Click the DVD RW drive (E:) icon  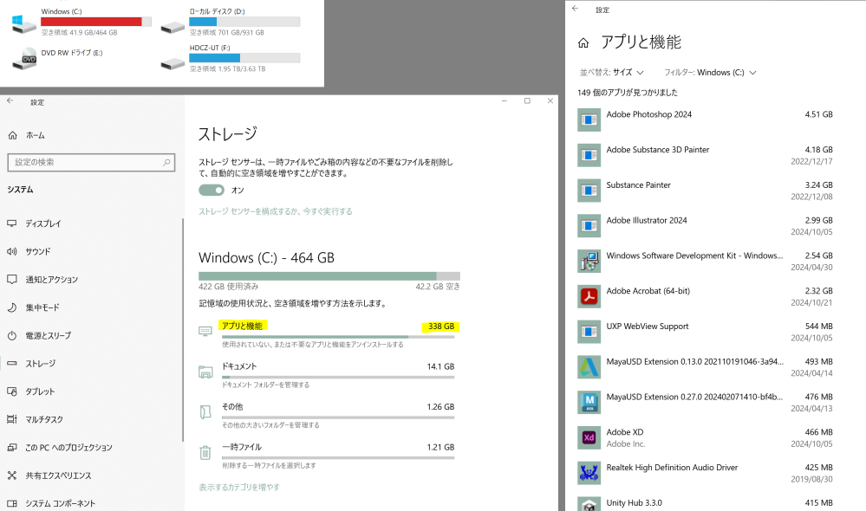click(x=24, y=59)
